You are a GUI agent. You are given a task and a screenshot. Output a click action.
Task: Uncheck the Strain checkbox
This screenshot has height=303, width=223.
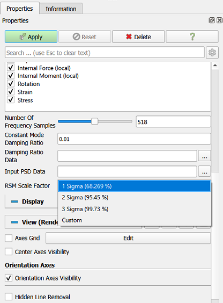click(x=11, y=92)
